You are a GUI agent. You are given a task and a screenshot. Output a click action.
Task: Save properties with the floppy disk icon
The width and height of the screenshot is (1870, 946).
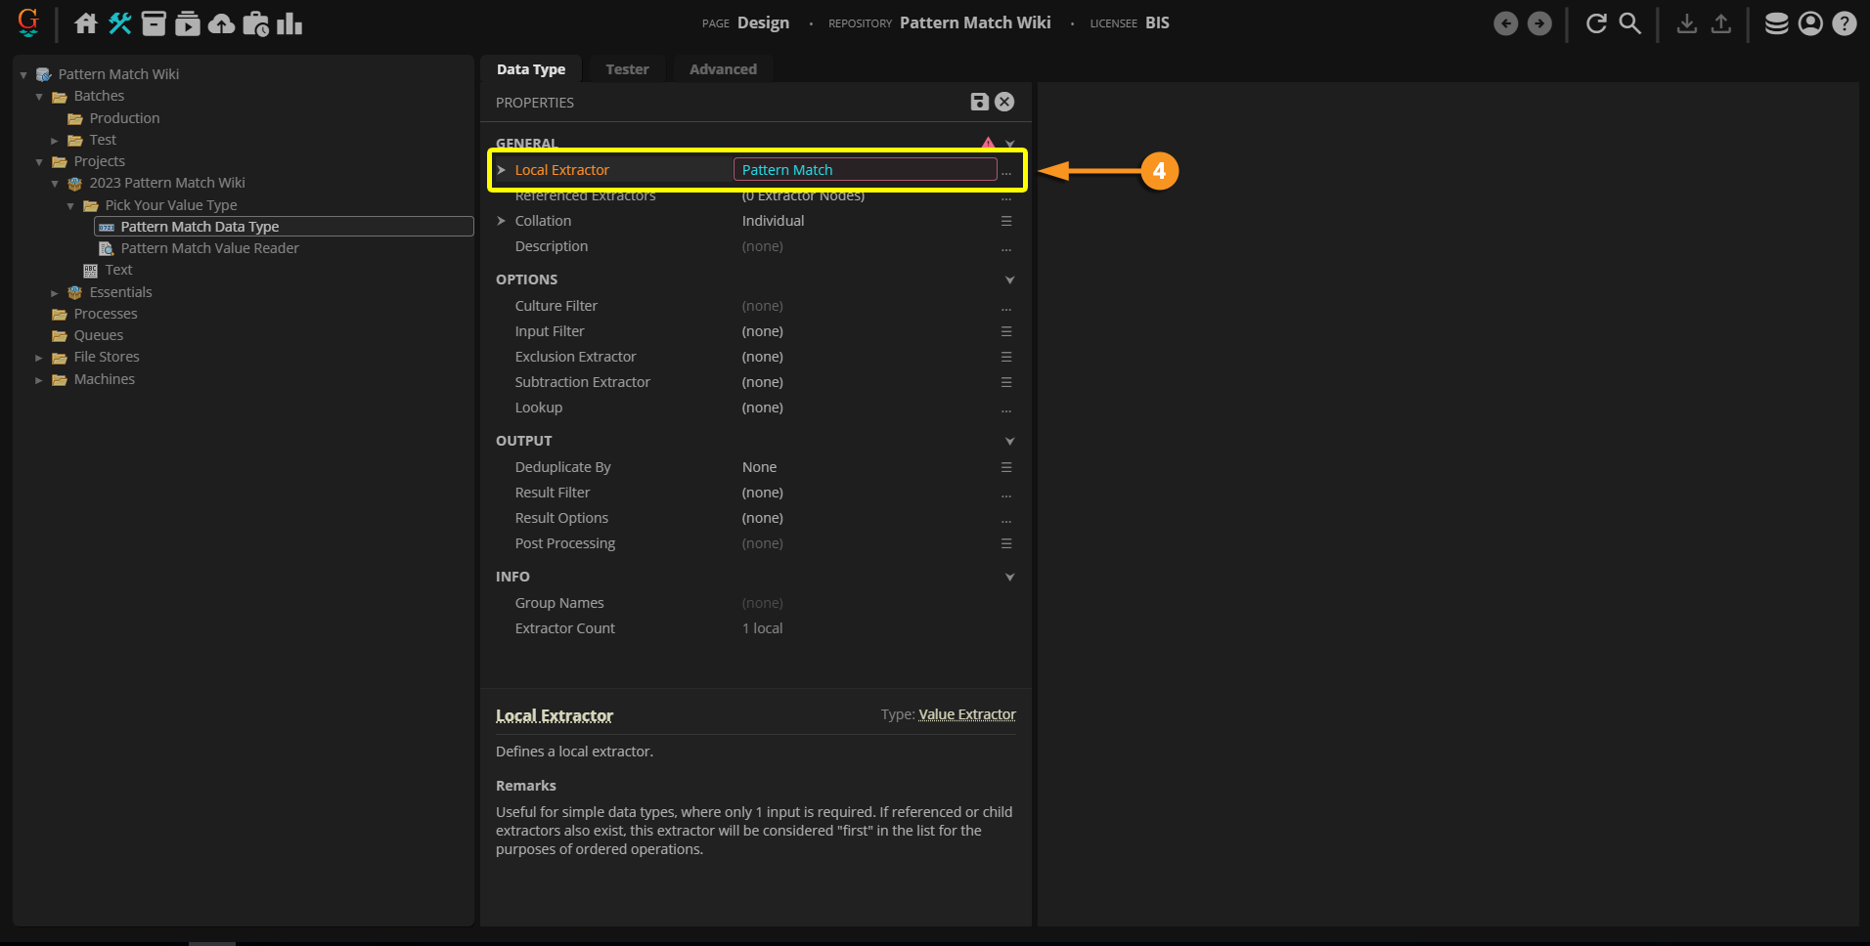tap(979, 102)
